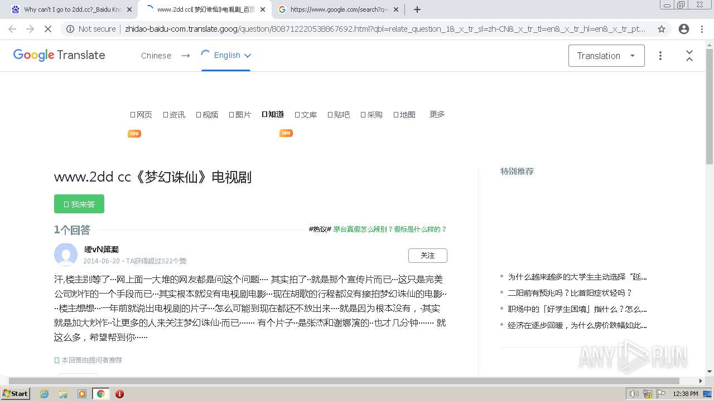Click the 1个回答 answer count
The height and width of the screenshot is (401, 714).
(72, 229)
